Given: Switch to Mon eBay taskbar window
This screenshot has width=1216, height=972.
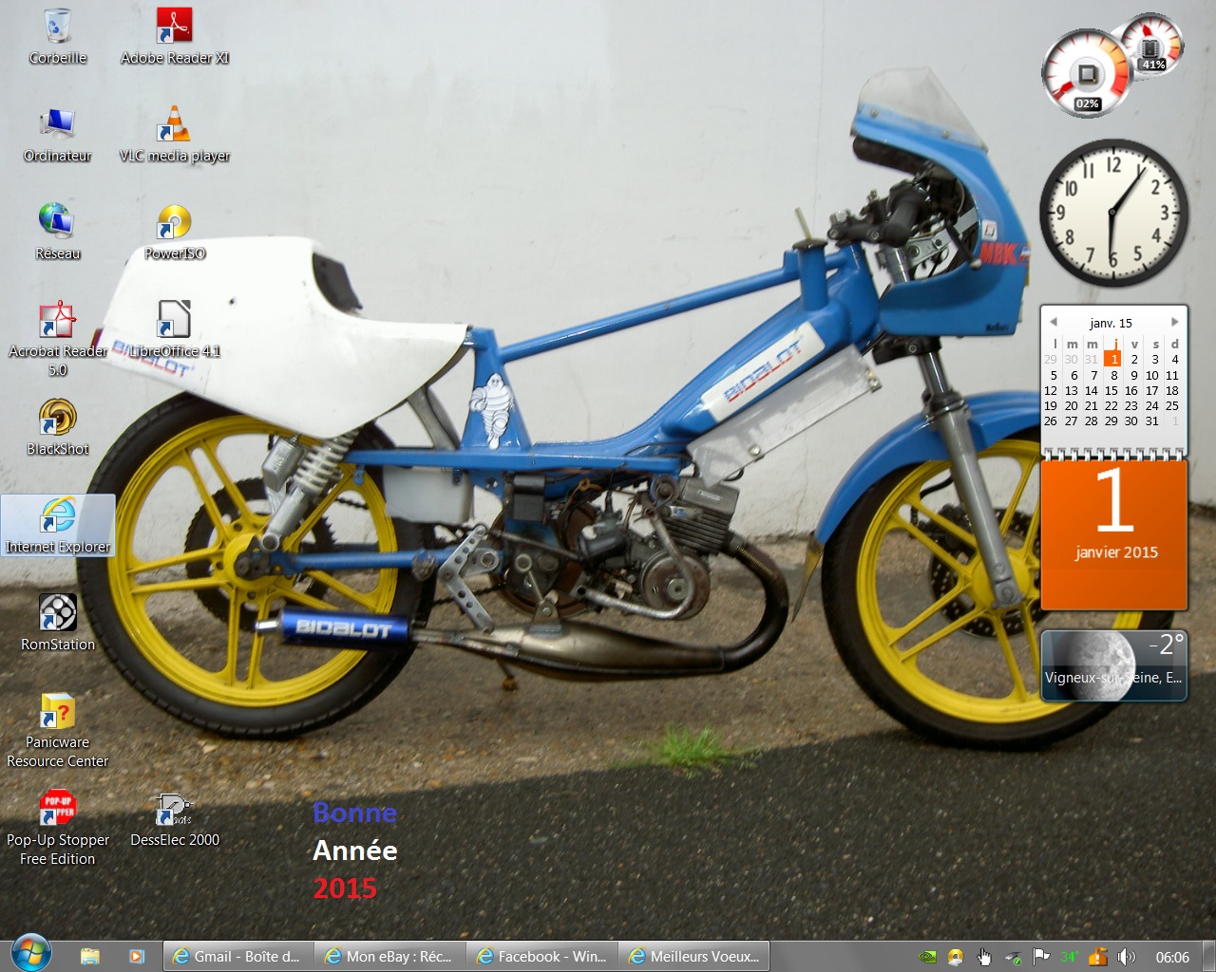Looking at the screenshot, I should click(390, 956).
